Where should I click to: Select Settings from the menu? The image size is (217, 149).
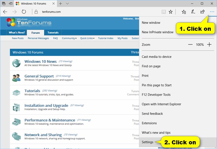(148, 142)
